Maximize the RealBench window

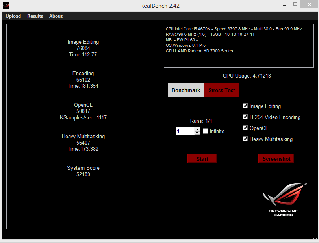pyautogui.click(x=295, y=4)
